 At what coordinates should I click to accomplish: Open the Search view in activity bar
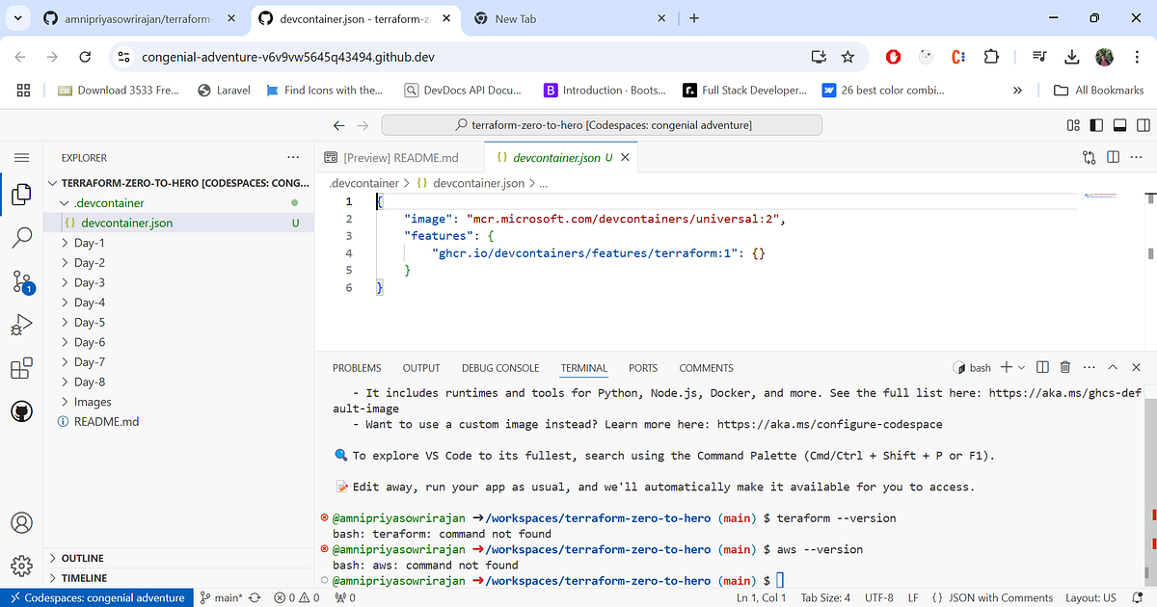point(20,237)
